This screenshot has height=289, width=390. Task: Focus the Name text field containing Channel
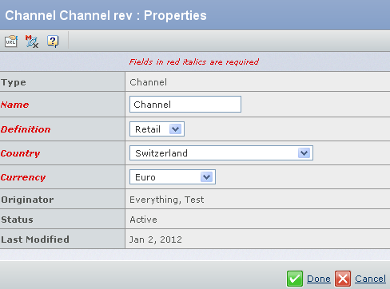(x=185, y=105)
